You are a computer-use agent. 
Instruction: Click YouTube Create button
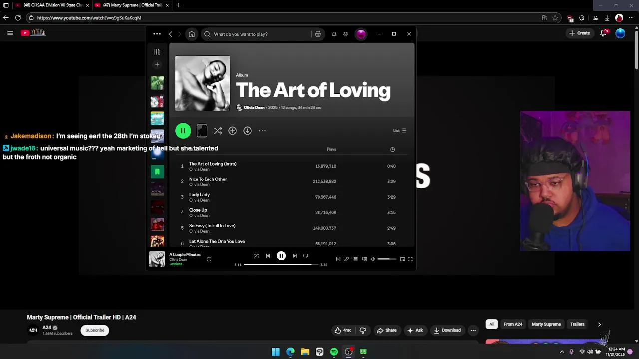click(580, 33)
